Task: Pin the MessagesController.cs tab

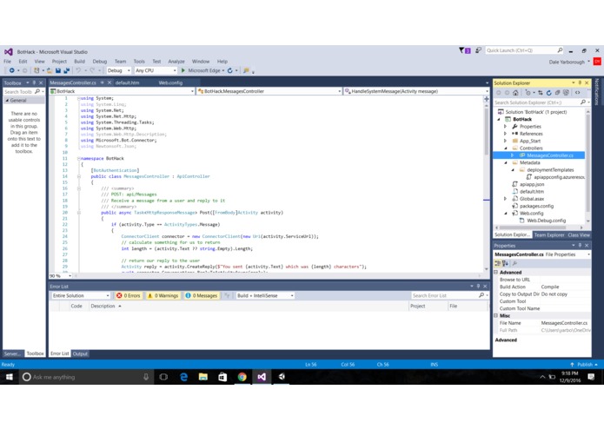Action: pyautogui.click(x=102, y=82)
